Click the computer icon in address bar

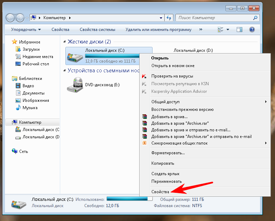click(x=33, y=18)
